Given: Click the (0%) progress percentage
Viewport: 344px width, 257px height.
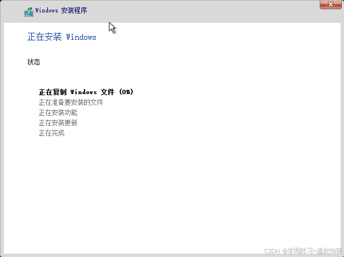Looking at the screenshot, I should point(126,92).
